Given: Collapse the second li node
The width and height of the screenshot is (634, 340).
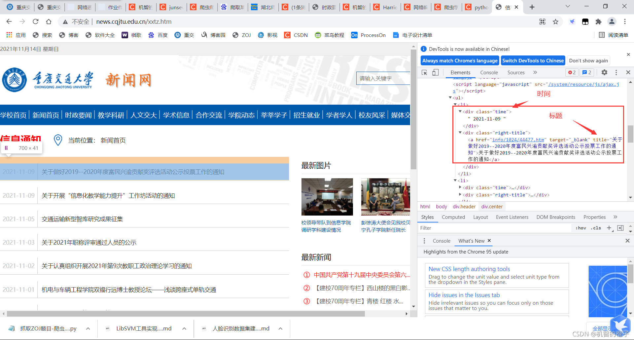Looking at the screenshot, I should 455,181.
